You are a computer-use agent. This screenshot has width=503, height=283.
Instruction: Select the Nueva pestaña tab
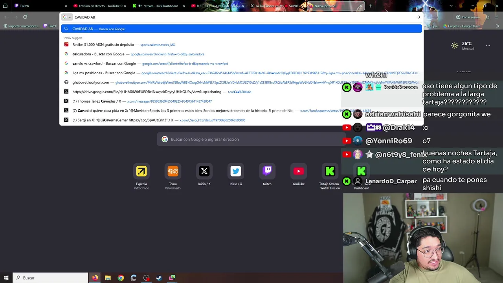point(335,6)
